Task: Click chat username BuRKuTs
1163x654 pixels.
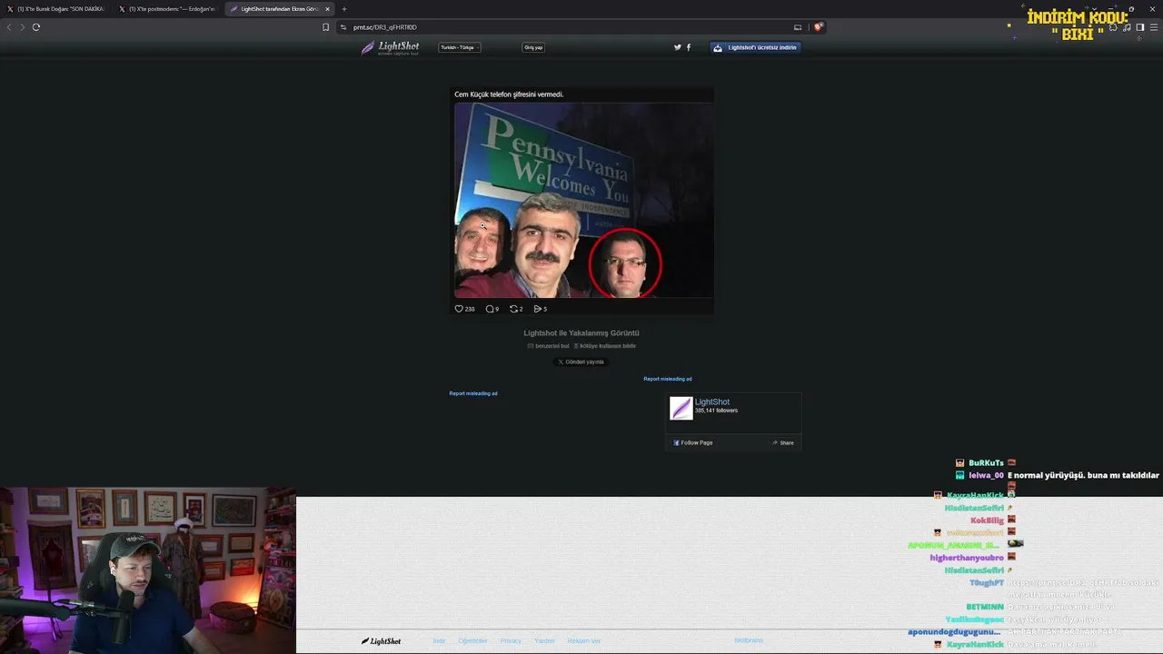Action: (x=986, y=463)
